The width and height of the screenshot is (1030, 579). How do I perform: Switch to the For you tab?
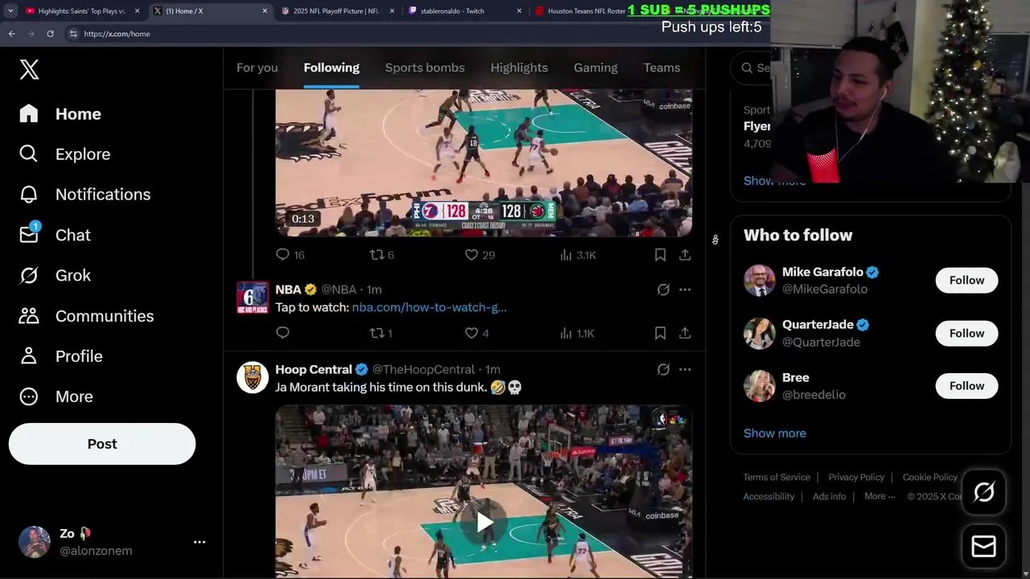[x=257, y=68]
